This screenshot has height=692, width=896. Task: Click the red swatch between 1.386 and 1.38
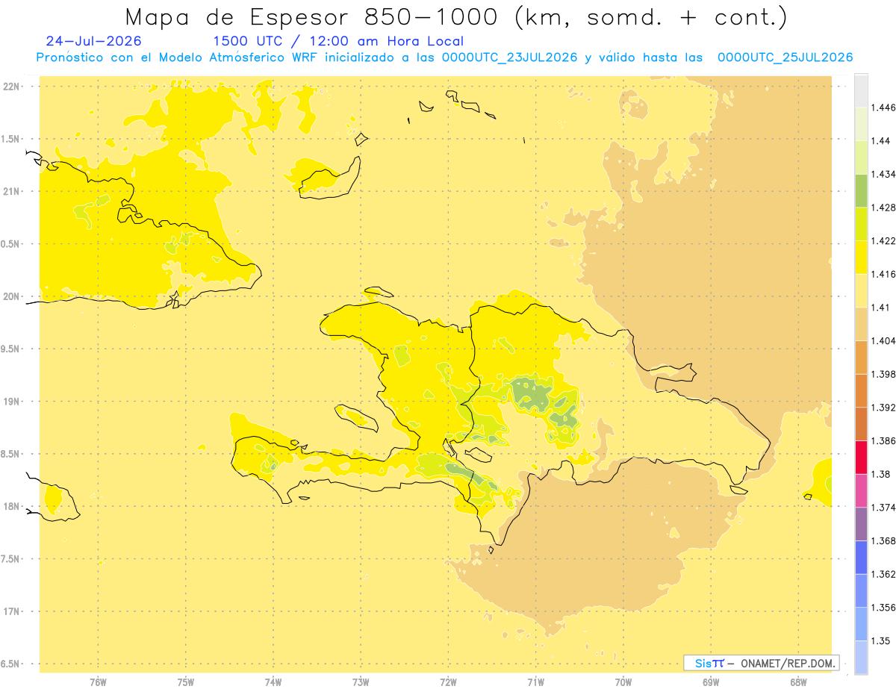(861, 458)
